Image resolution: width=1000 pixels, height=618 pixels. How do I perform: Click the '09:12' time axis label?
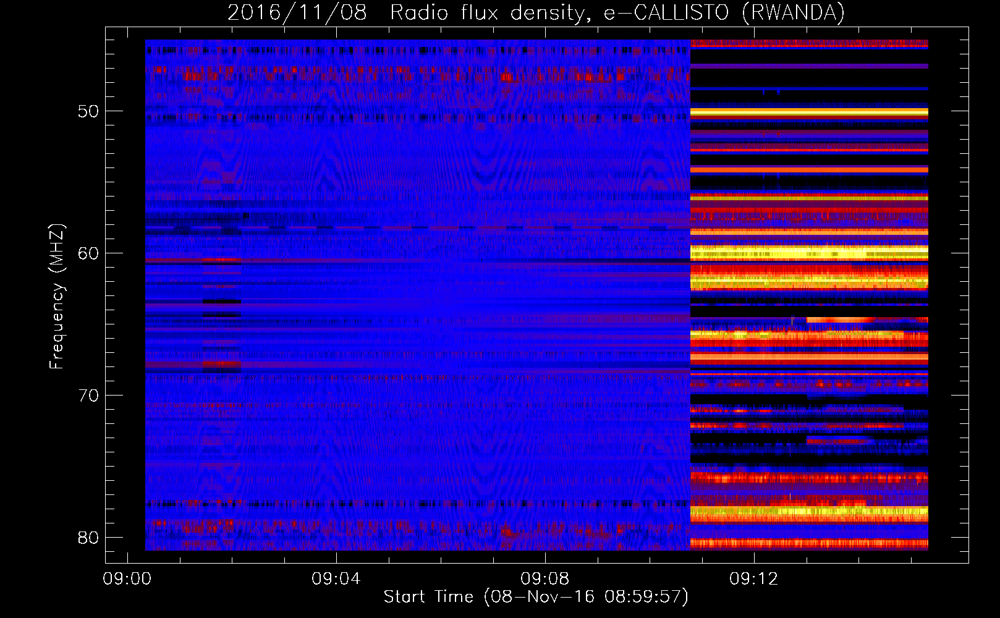(754, 579)
